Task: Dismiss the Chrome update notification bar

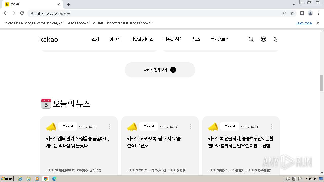Action: 318,23
